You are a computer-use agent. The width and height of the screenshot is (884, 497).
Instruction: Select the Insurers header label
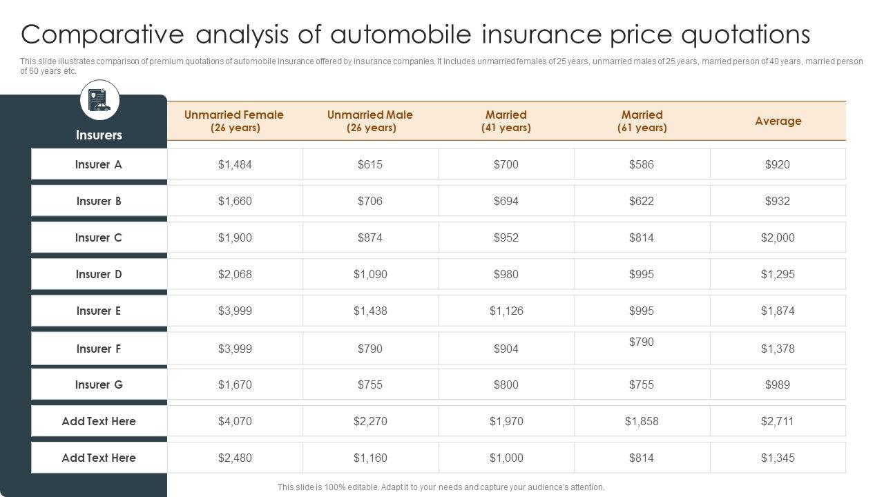(99, 135)
